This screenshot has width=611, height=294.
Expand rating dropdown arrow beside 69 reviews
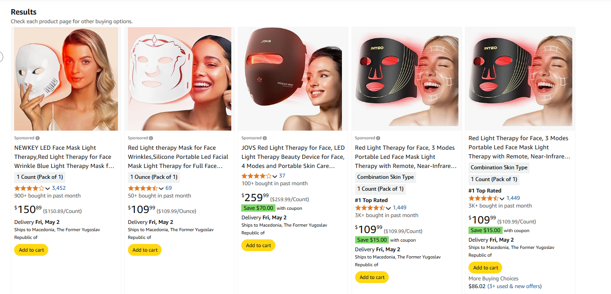tap(161, 188)
